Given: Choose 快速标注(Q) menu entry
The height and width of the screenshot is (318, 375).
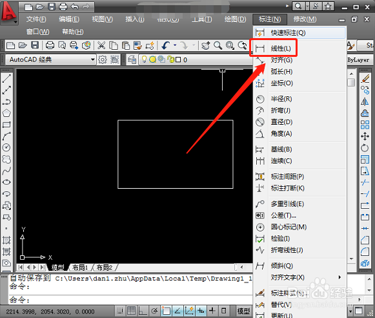Looking at the screenshot, I should coord(300,32).
